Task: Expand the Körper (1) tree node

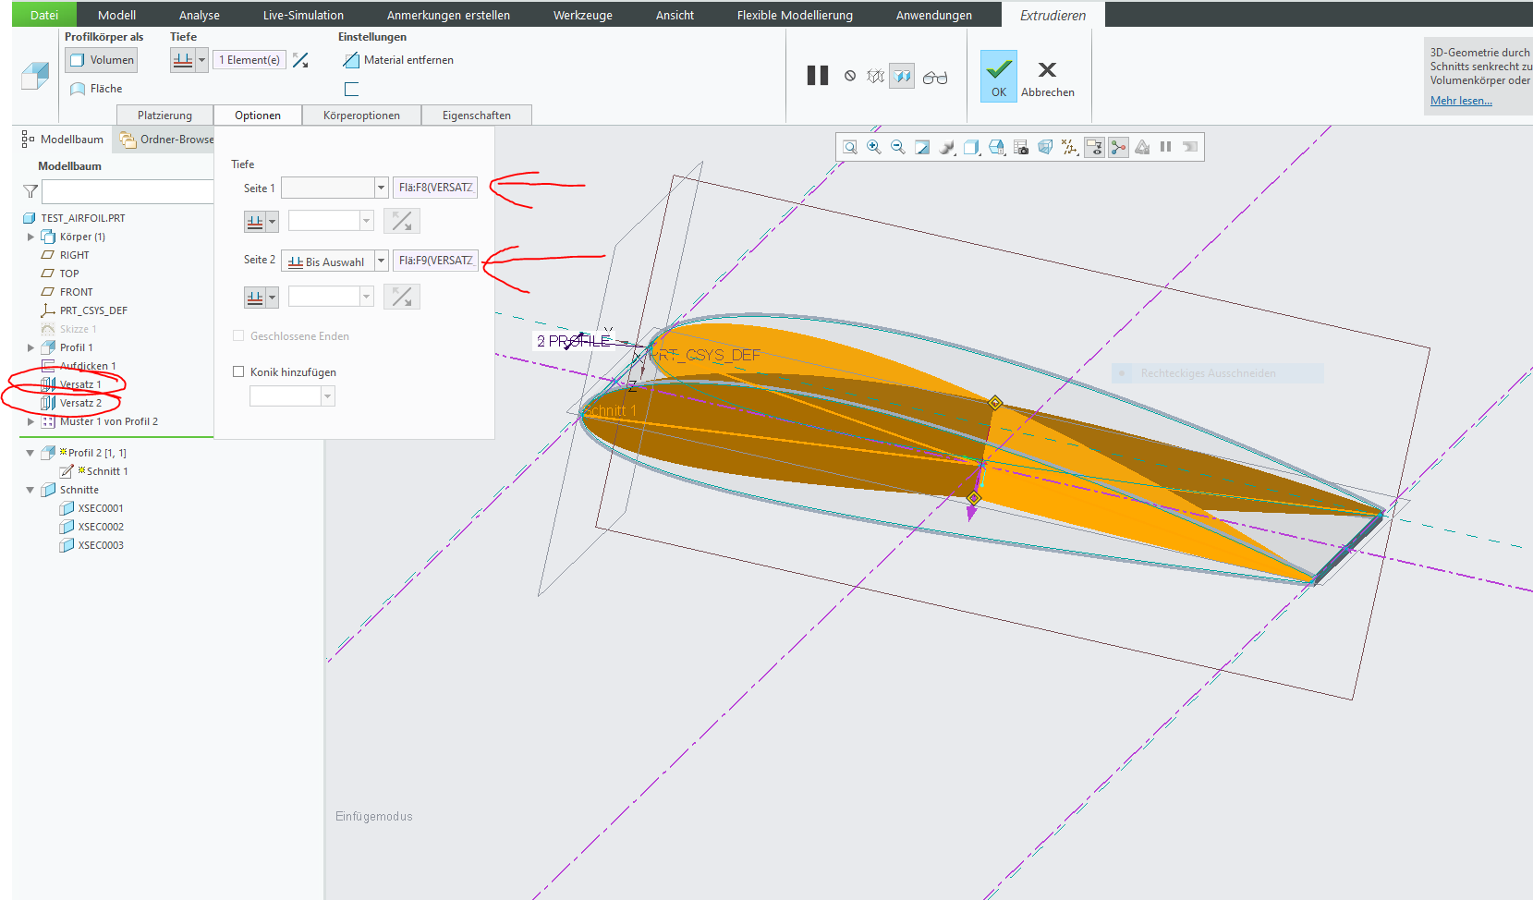Action: (x=30, y=237)
